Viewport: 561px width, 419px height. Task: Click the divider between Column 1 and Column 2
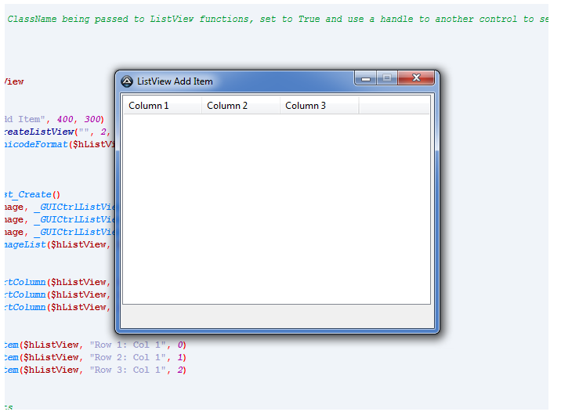(201, 106)
